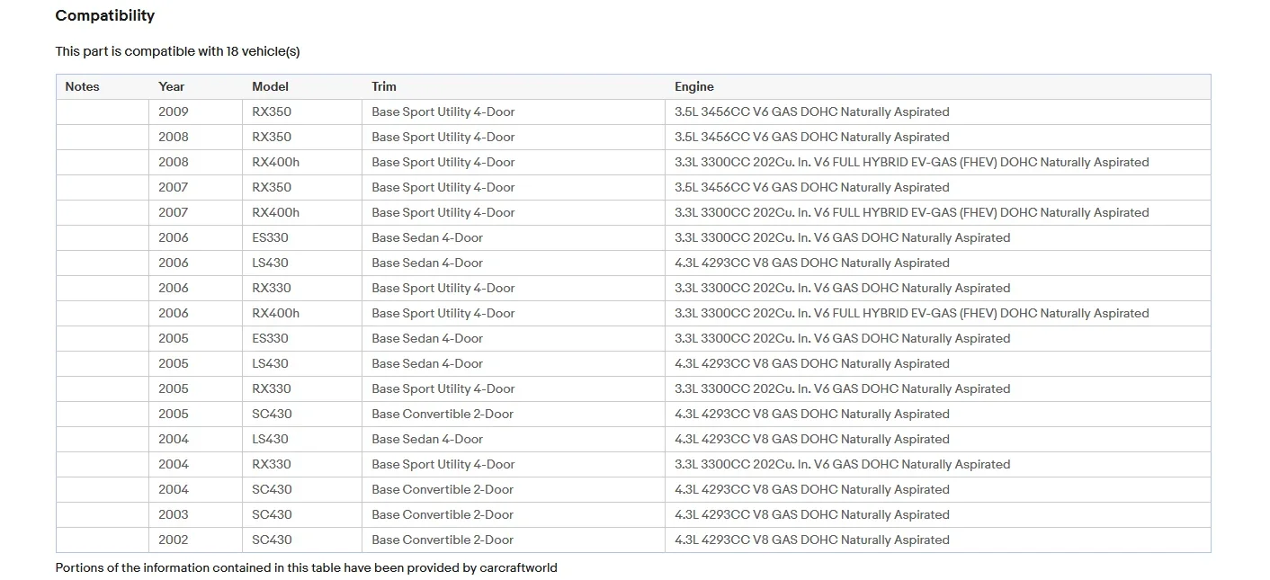Click the Engine cell of the 2004 RX330 row
The image size is (1270, 580).
click(938, 465)
